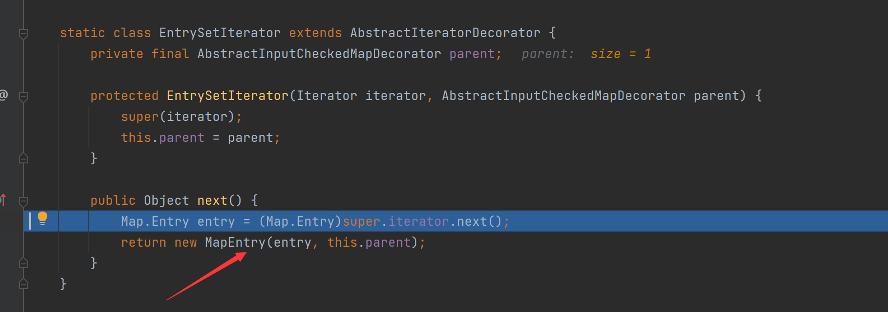The image size is (888, 312).
Task: Click the inline debug hint 'size = 1'
Action: coord(621,54)
